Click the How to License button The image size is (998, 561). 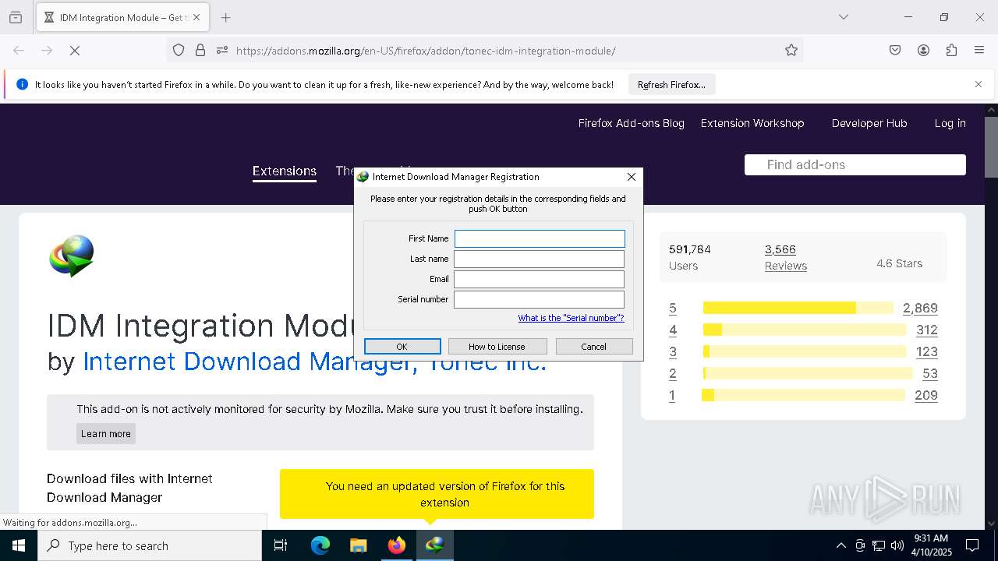click(497, 347)
